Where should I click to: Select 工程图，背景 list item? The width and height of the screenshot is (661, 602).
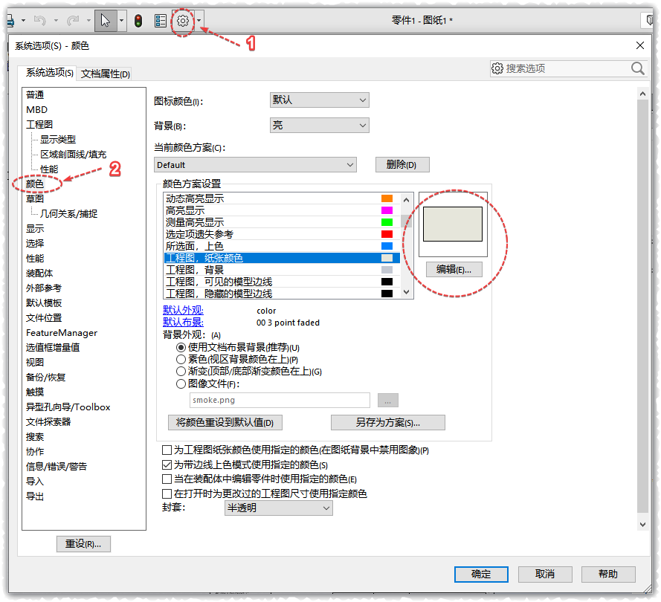pyautogui.click(x=282, y=270)
